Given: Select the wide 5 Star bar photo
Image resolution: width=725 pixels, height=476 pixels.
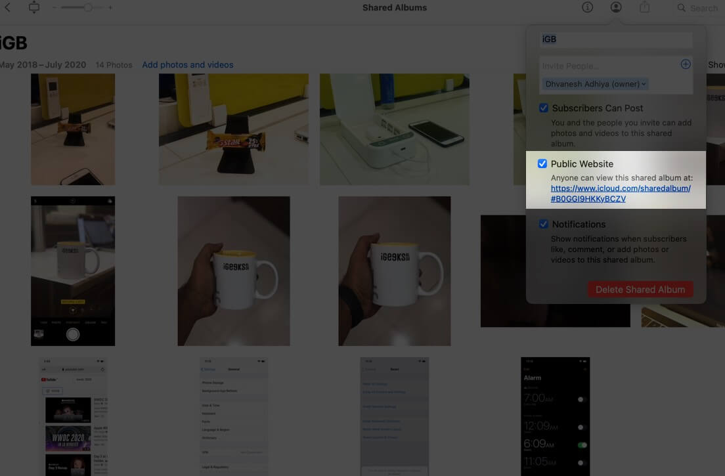Looking at the screenshot, I should click(234, 129).
